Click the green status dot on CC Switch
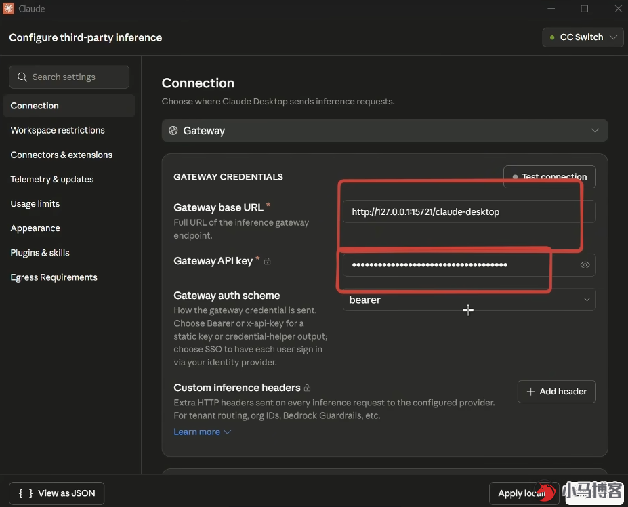This screenshot has width=628, height=507. tap(552, 37)
